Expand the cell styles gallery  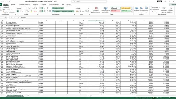click(132, 12)
